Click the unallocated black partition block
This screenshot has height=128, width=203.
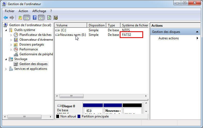(x=132, y=108)
